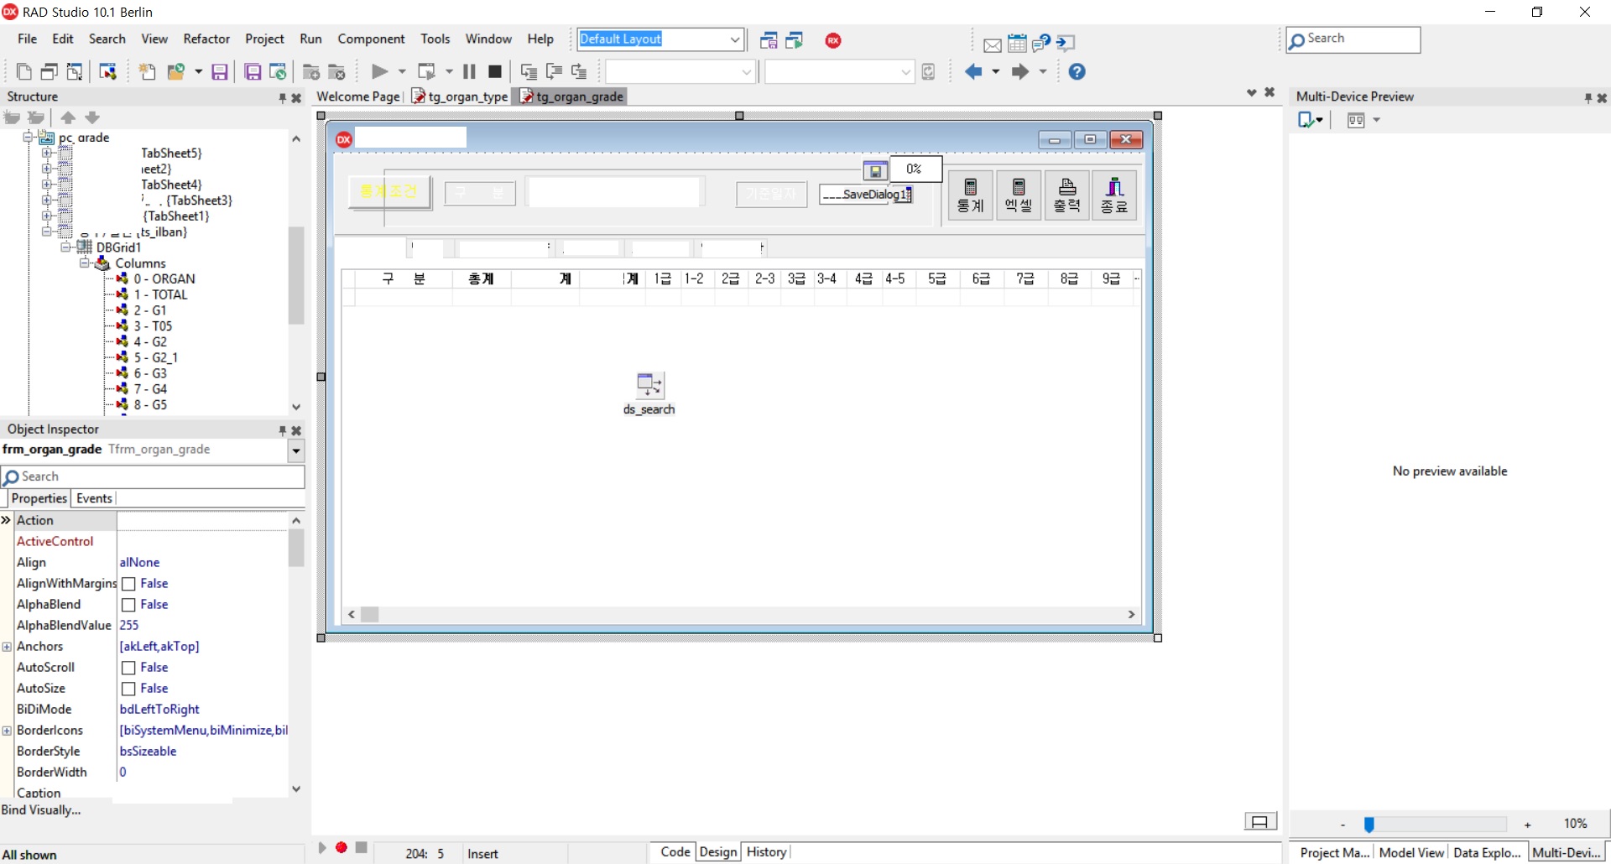Click the blue Help question mark icon
The width and height of the screenshot is (1611, 864).
[1077, 72]
